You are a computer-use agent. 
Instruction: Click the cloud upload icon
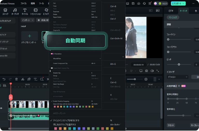tap(139, 4)
